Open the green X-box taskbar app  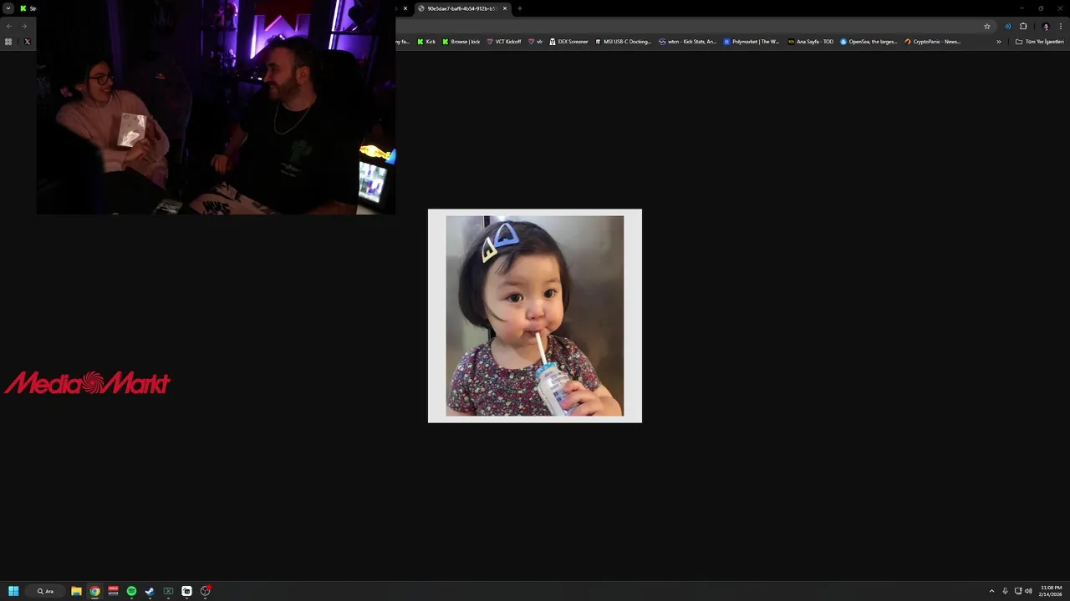[168, 591]
